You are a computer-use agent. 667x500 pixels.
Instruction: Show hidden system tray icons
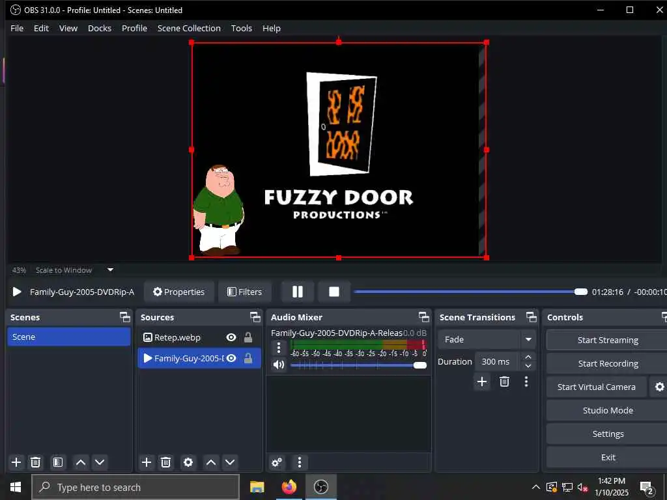coord(536,487)
